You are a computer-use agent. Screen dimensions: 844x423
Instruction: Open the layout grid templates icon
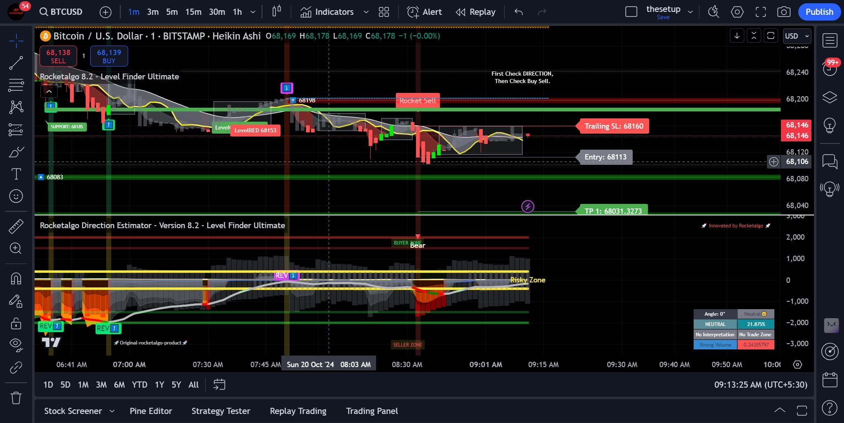click(x=383, y=12)
